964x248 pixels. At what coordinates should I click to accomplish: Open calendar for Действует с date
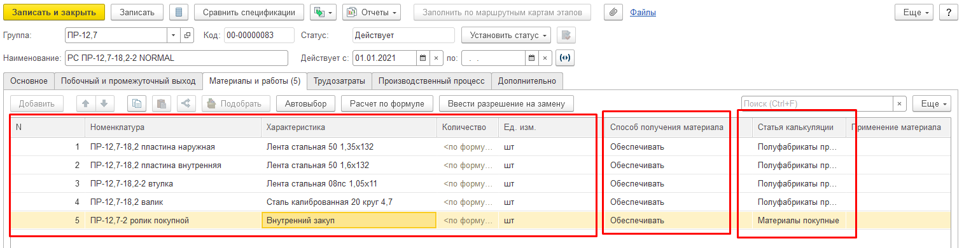point(423,58)
